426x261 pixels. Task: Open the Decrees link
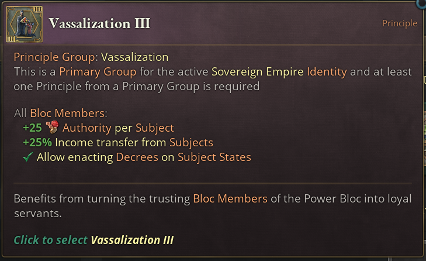point(137,157)
